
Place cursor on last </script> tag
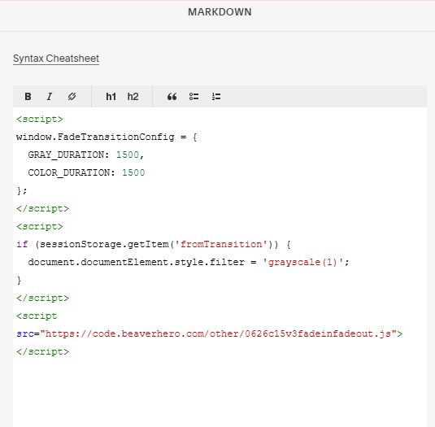coord(43,352)
